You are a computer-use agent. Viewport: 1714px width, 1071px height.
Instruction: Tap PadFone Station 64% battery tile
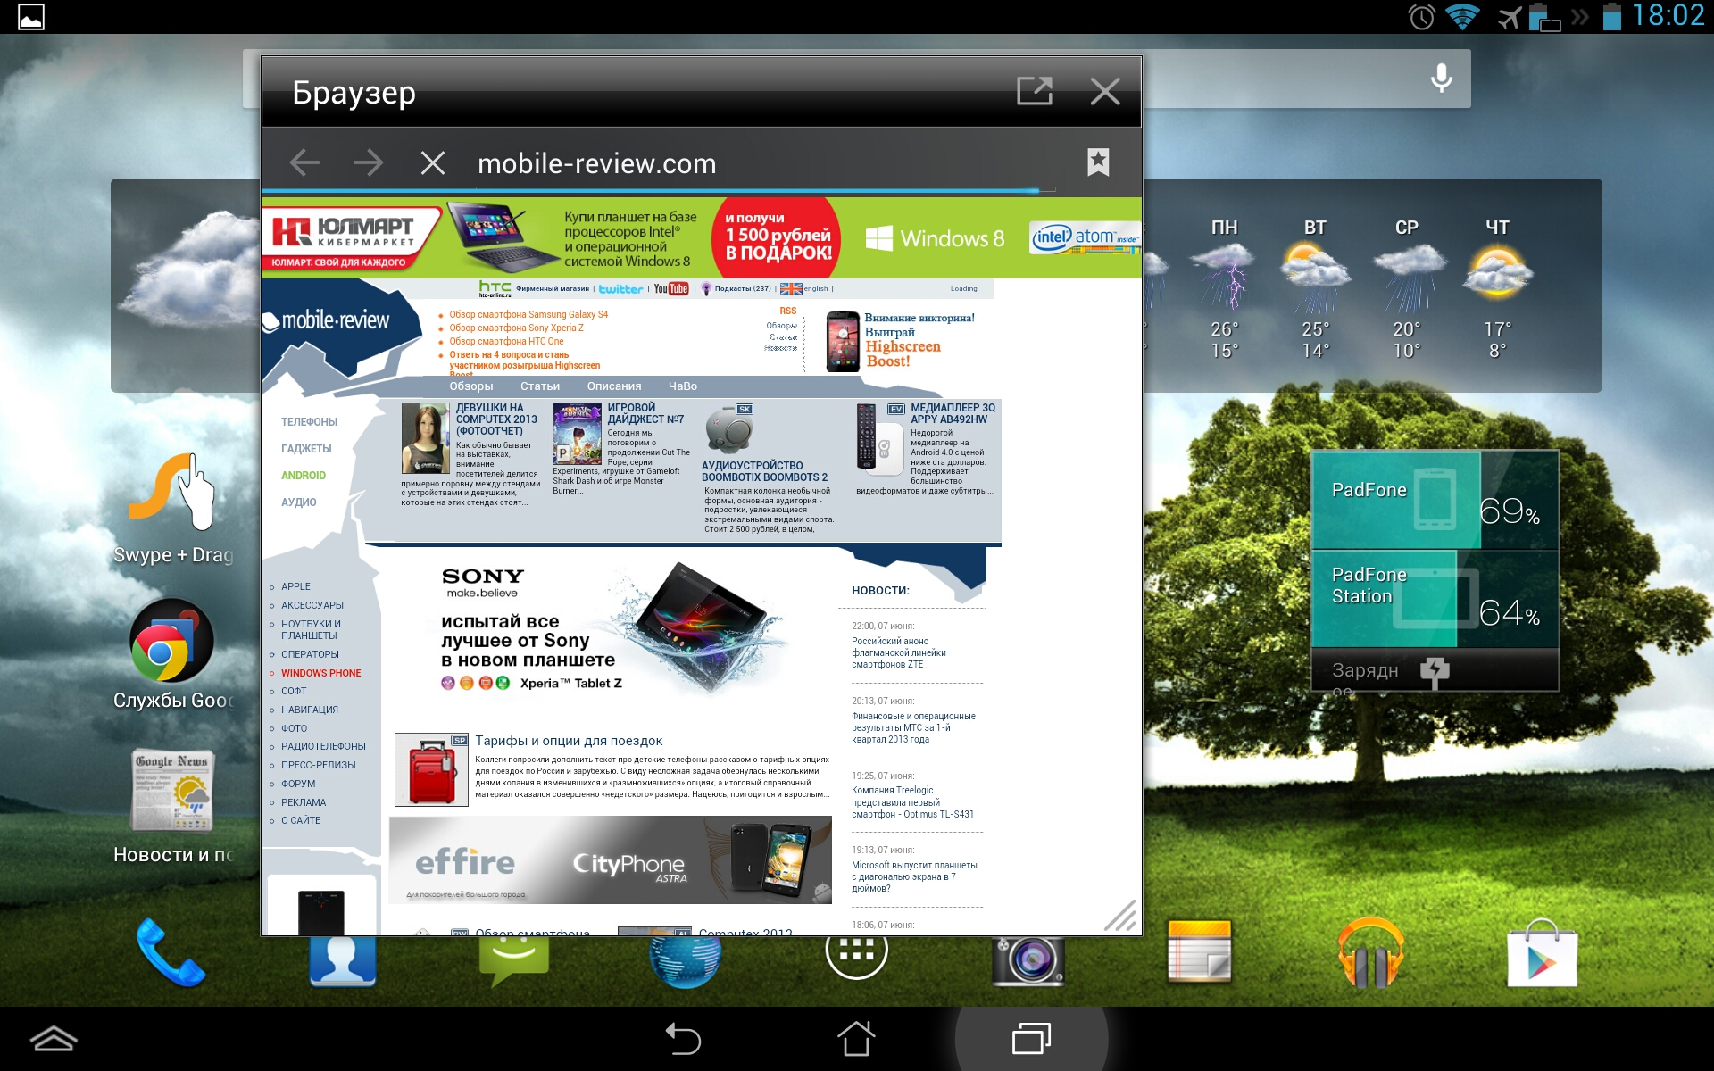[x=1435, y=598]
